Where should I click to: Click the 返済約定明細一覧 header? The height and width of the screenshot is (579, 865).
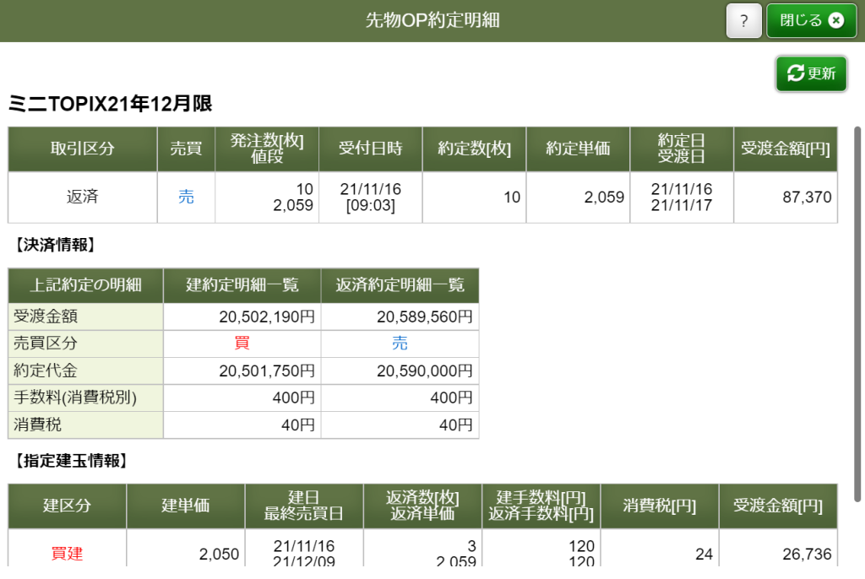[400, 285]
